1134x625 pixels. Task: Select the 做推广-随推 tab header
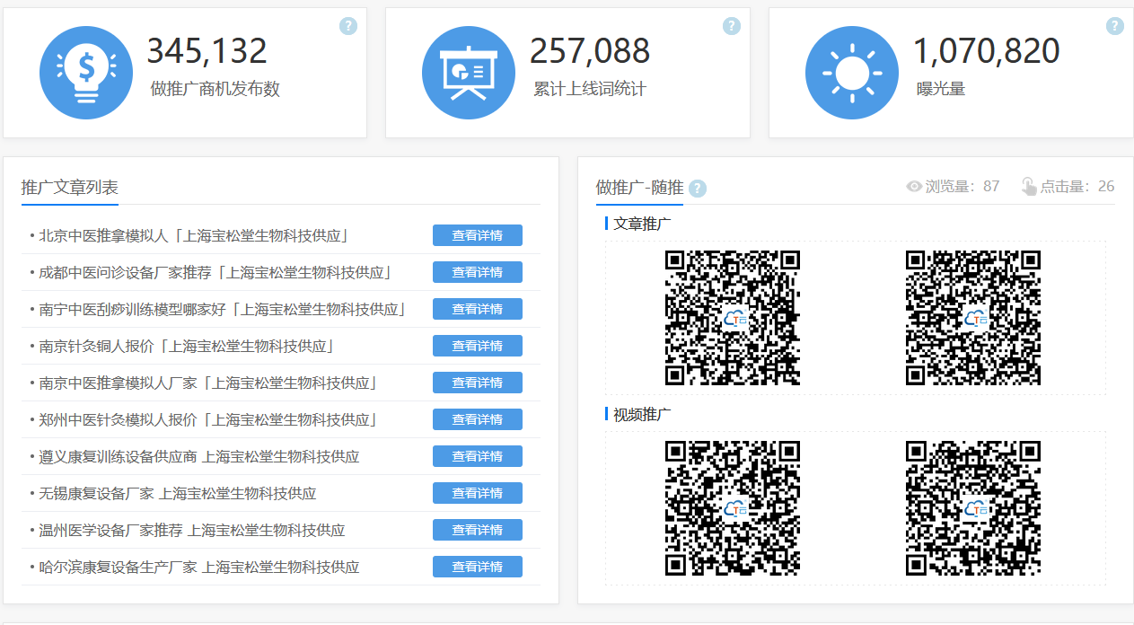coord(639,188)
